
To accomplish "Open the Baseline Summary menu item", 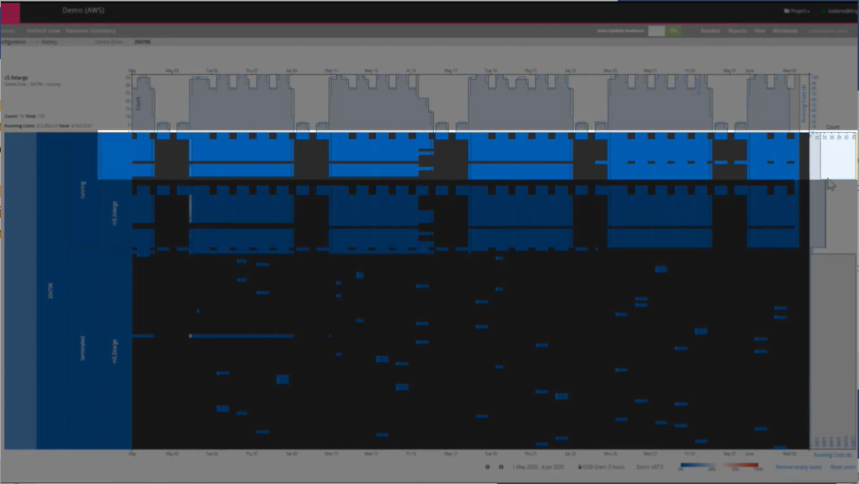I will click(90, 30).
